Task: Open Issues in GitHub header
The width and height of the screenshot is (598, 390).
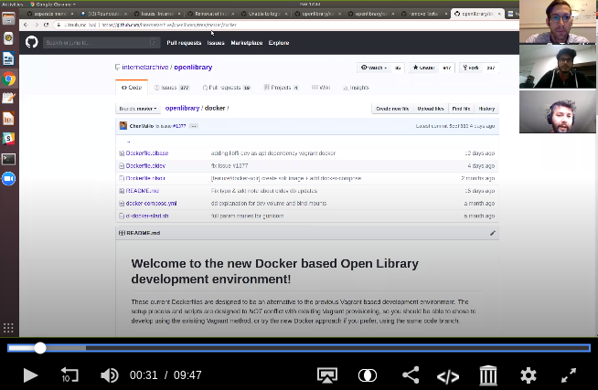Action: point(216,43)
